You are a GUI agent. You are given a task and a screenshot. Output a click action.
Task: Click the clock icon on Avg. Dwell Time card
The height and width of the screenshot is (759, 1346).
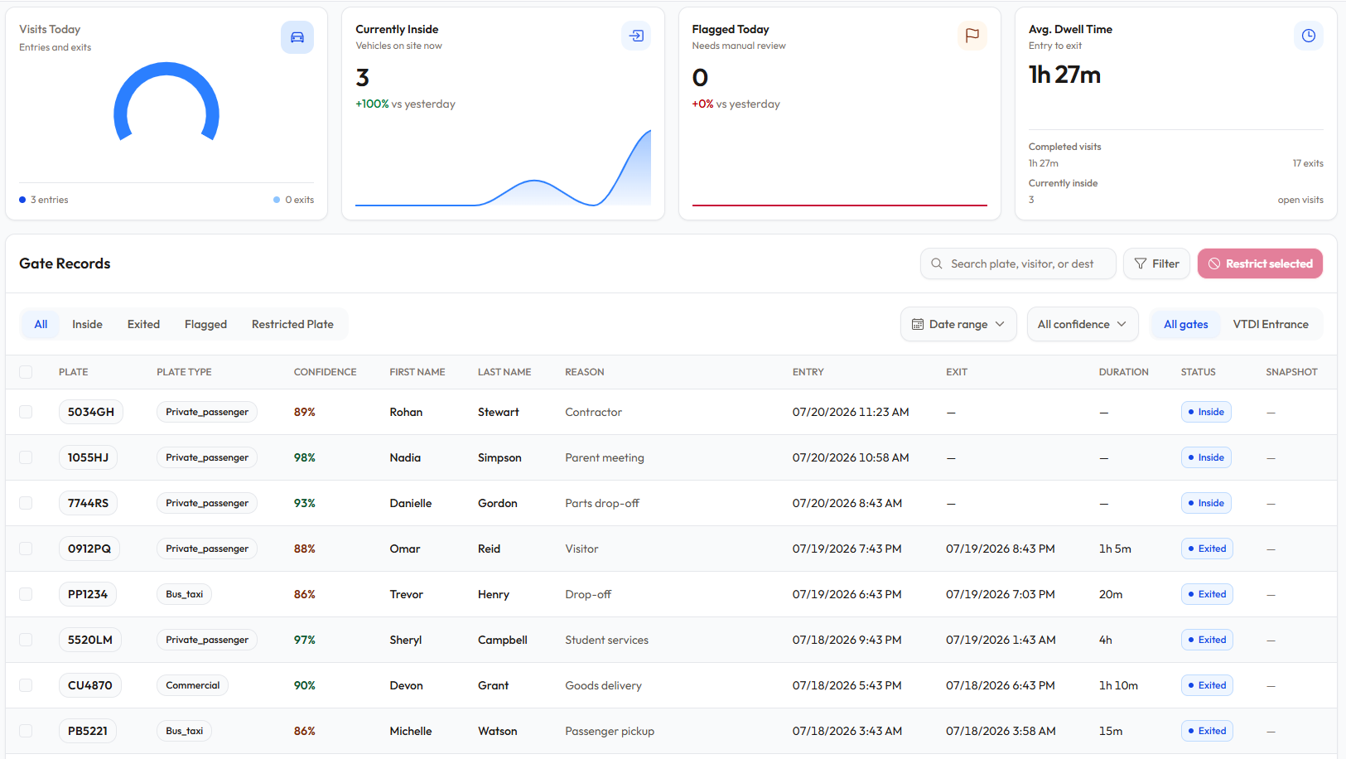[1309, 36]
